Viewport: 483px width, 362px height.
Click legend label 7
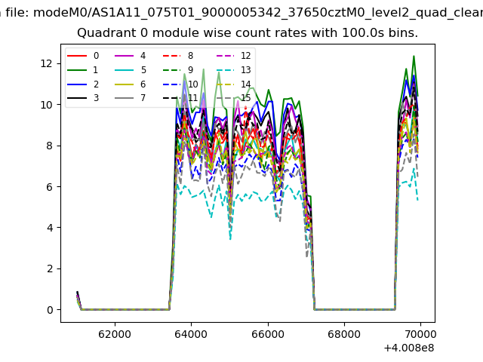coord(143,98)
